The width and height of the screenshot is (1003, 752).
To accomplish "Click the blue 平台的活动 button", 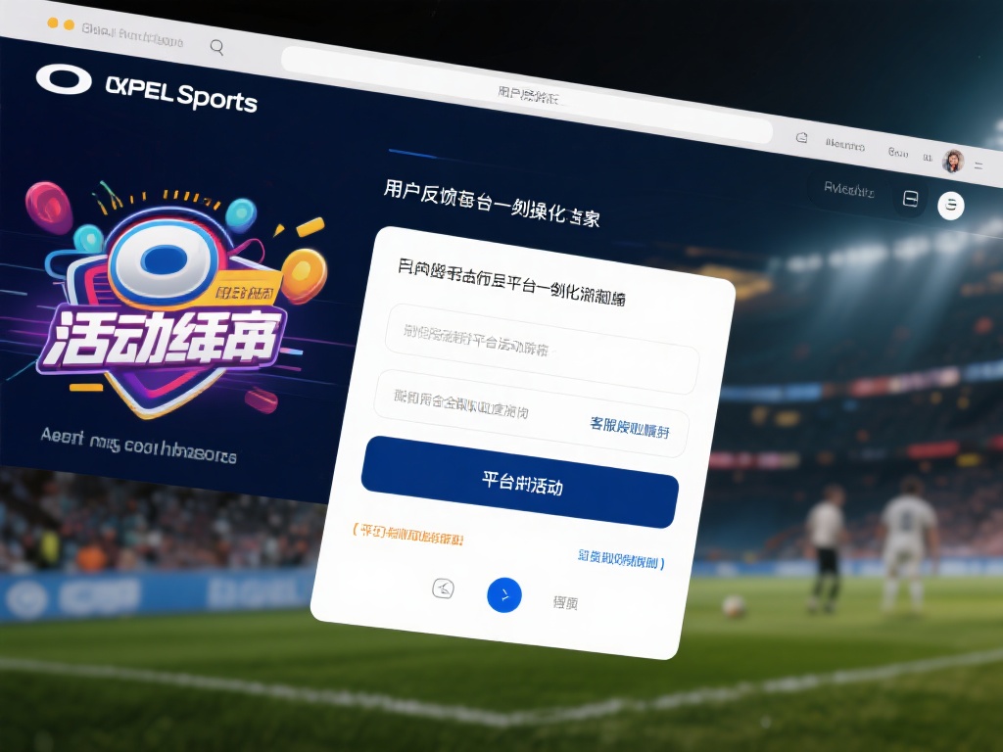I will [519, 482].
